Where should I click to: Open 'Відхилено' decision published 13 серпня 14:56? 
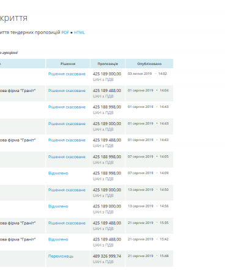coord(58,207)
